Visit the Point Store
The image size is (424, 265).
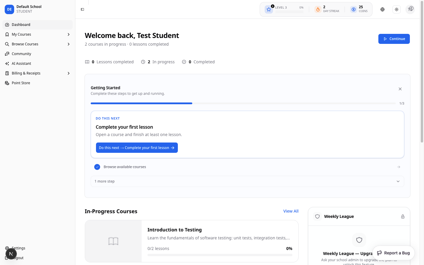[x=37, y=83]
